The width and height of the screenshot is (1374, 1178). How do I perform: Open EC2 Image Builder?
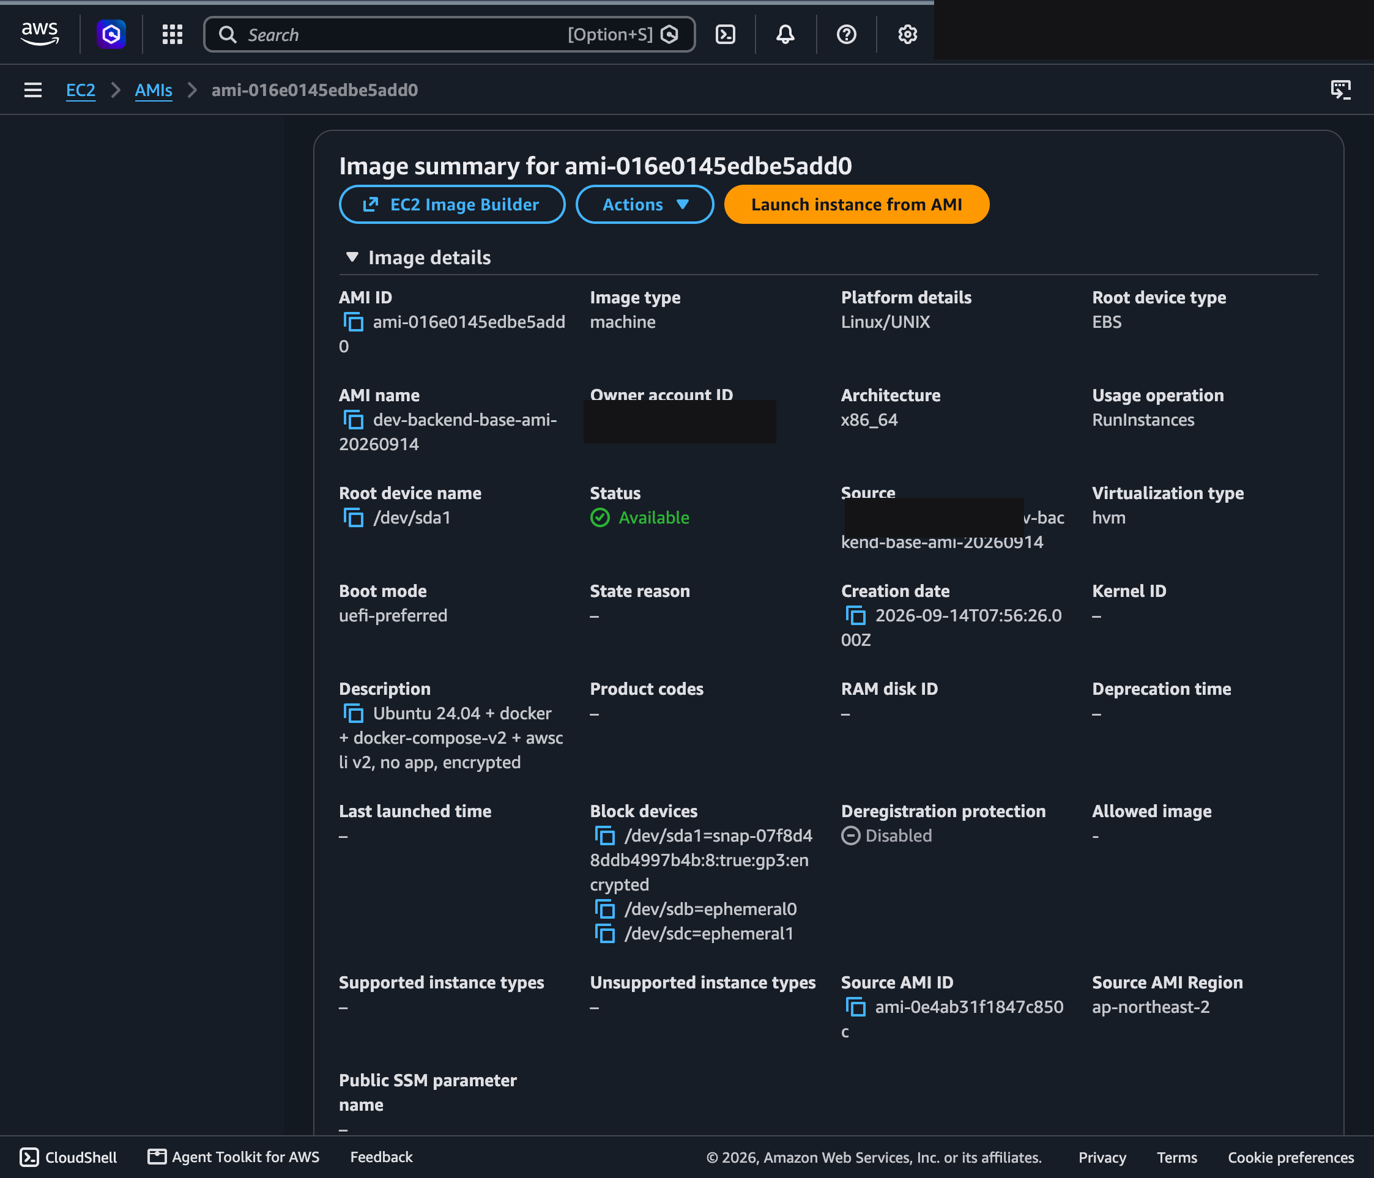451,204
